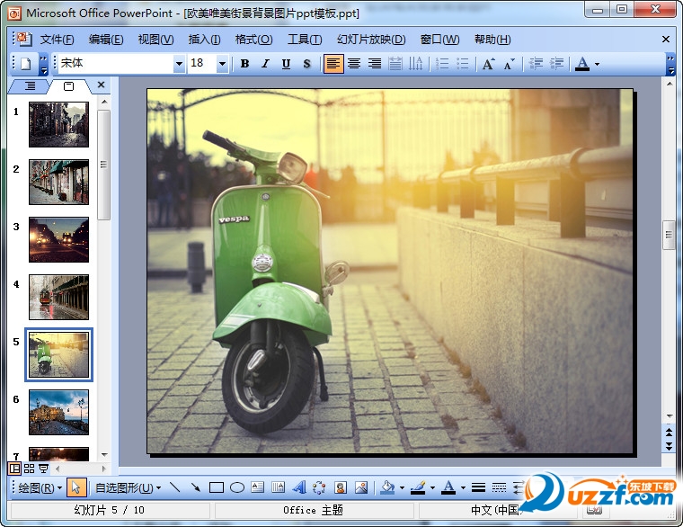
Task: Open the 插入 (Insert) menu
Action: 204,40
